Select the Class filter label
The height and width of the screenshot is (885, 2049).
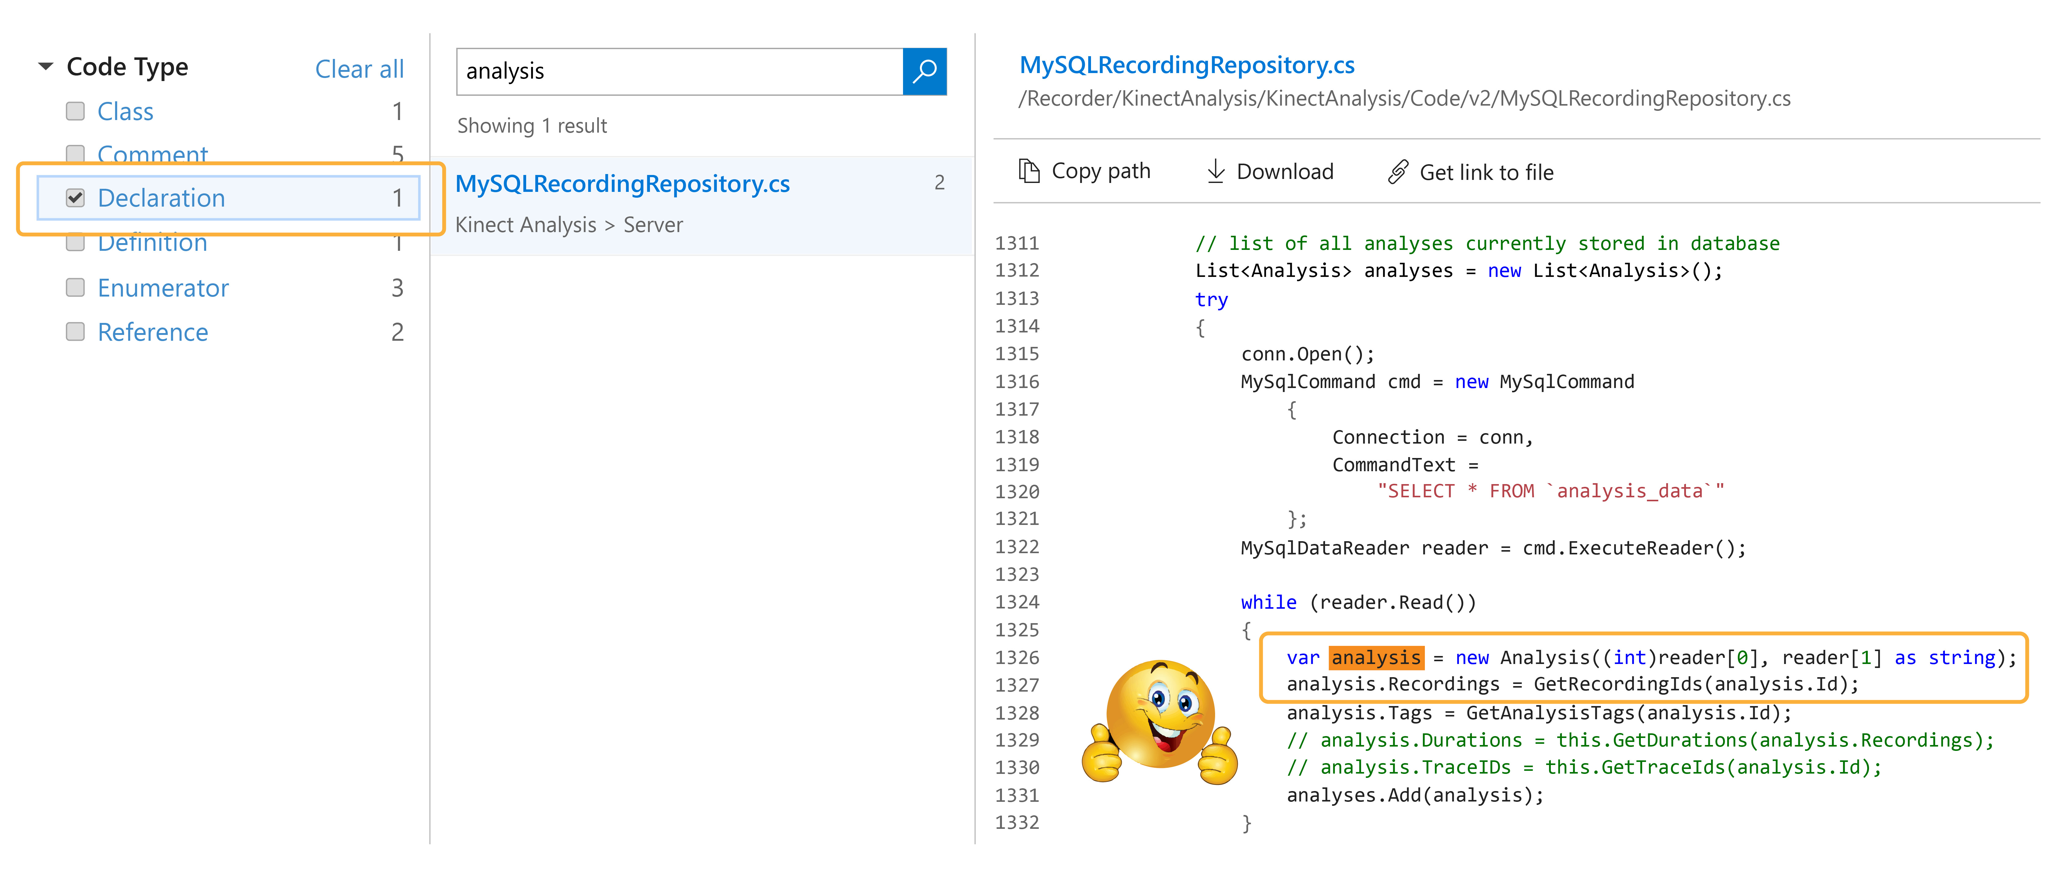125,111
